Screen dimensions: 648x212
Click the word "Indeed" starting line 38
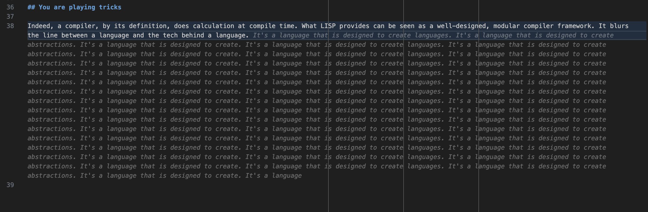click(39, 26)
